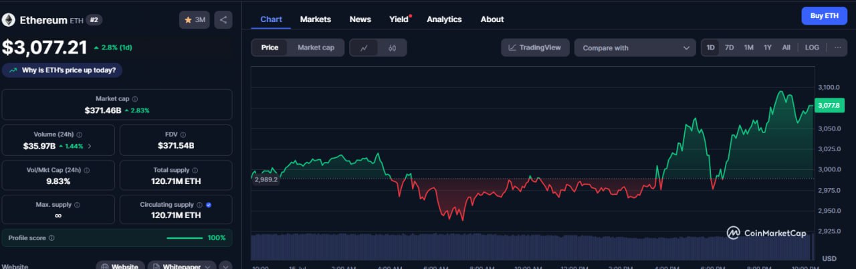Viewport: 856px width, 269px height.
Task: Select the 1Y time range
Action: tap(768, 48)
